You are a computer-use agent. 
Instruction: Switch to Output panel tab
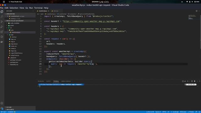click(x=48, y=81)
